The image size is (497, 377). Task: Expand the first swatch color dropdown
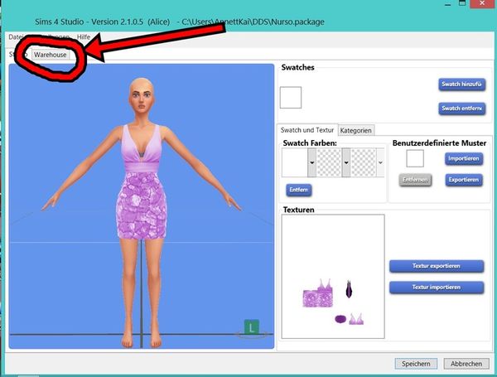coord(311,163)
